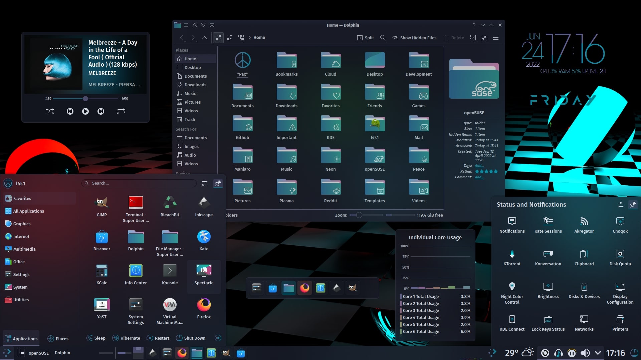Switch Dolphin to icons view mode

pos(218,38)
